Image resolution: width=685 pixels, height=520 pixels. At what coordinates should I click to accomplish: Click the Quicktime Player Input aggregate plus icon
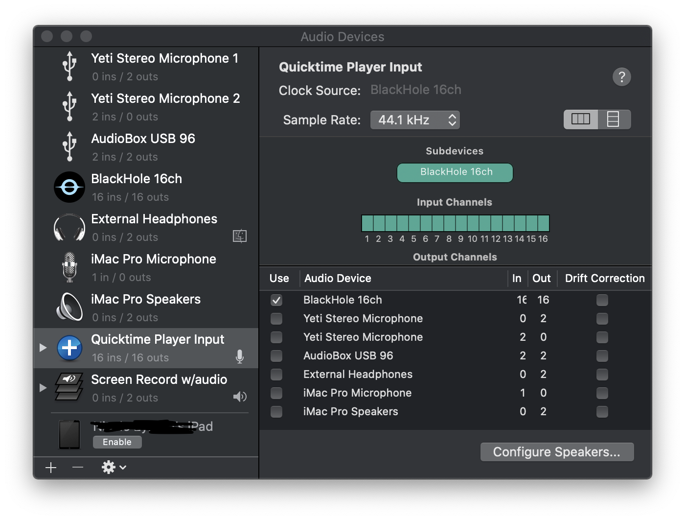pyautogui.click(x=69, y=348)
